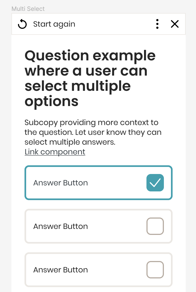Check the second Answer Button checkbox
Screen dimensions: 196x292
coord(155,226)
